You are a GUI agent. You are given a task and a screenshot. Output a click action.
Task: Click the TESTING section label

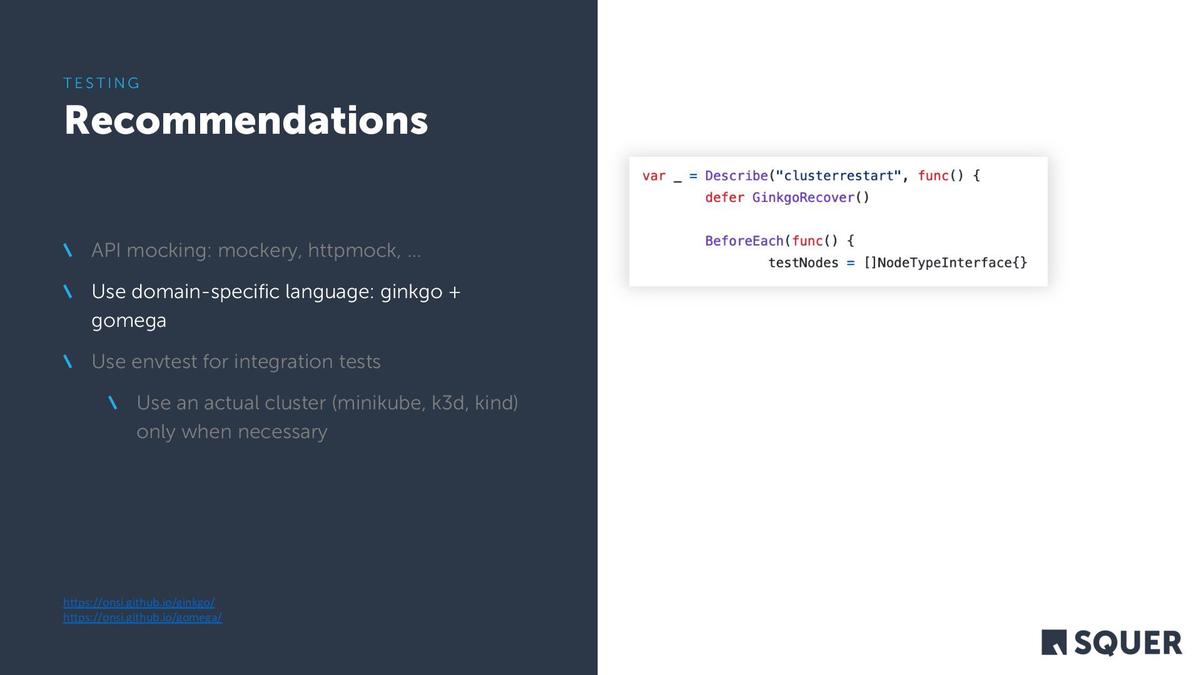[102, 83]
